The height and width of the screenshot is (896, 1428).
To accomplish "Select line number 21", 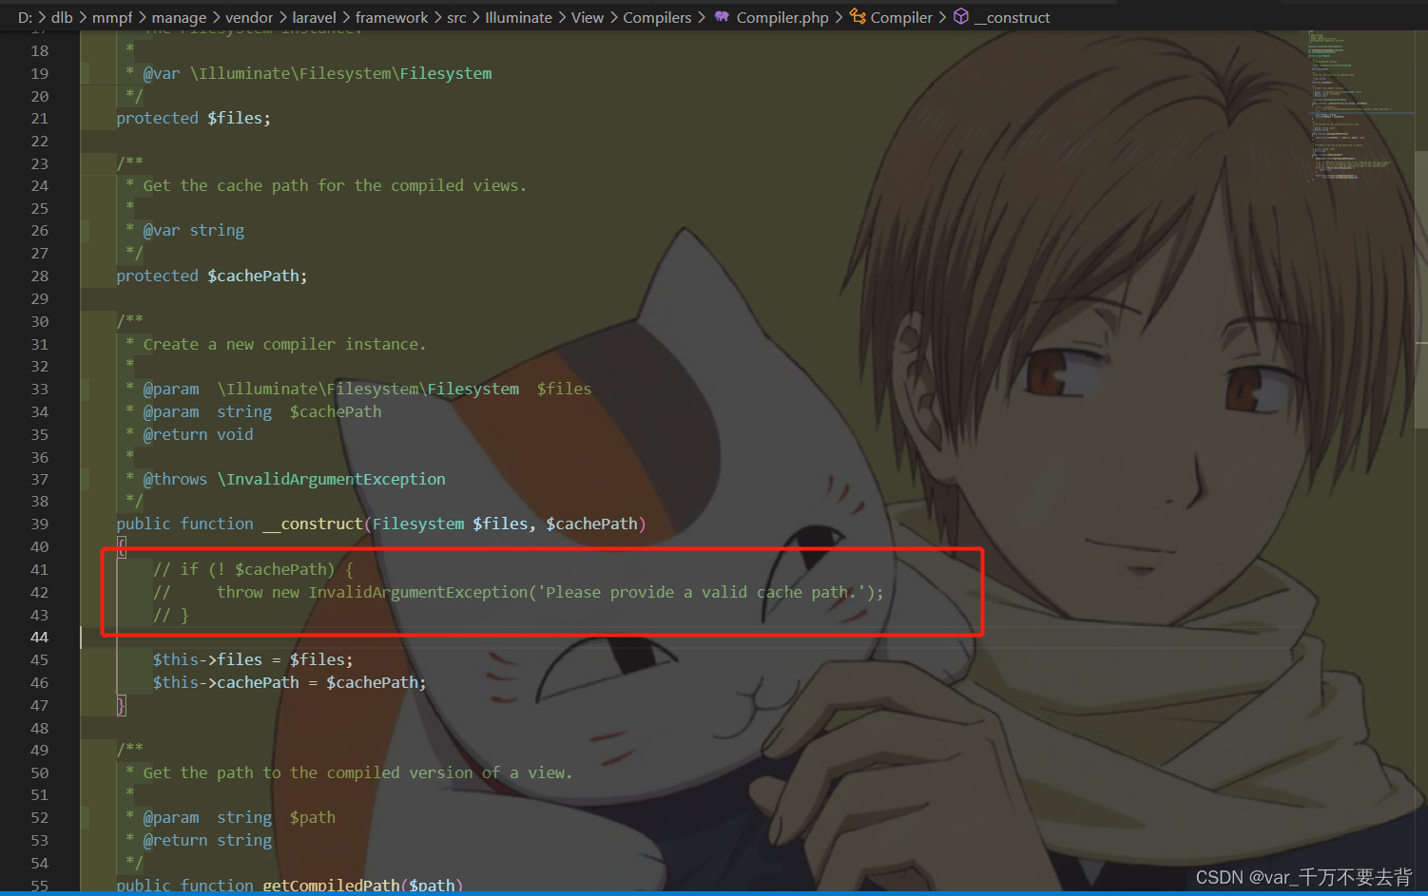I will pos(39,119).
